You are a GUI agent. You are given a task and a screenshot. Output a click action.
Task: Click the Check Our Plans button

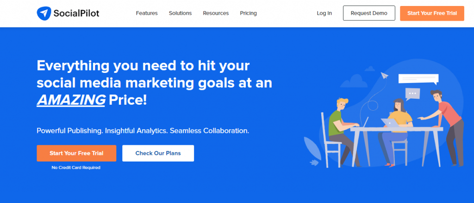tap(158, 153)
